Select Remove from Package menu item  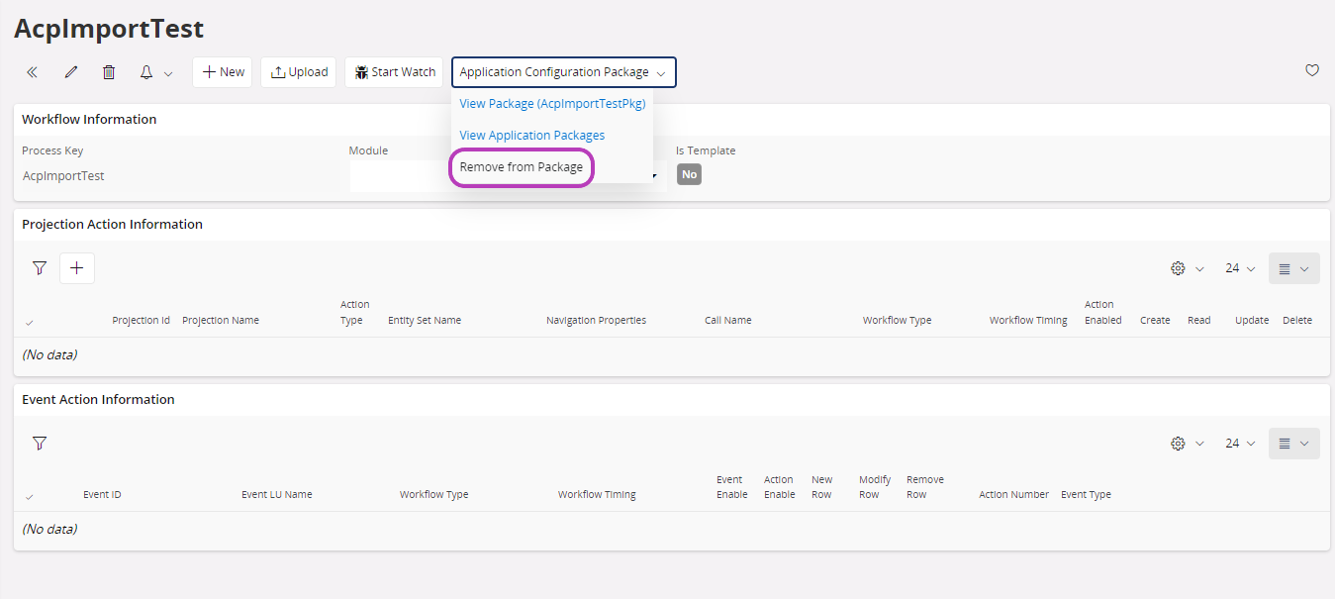pos(522,167)
